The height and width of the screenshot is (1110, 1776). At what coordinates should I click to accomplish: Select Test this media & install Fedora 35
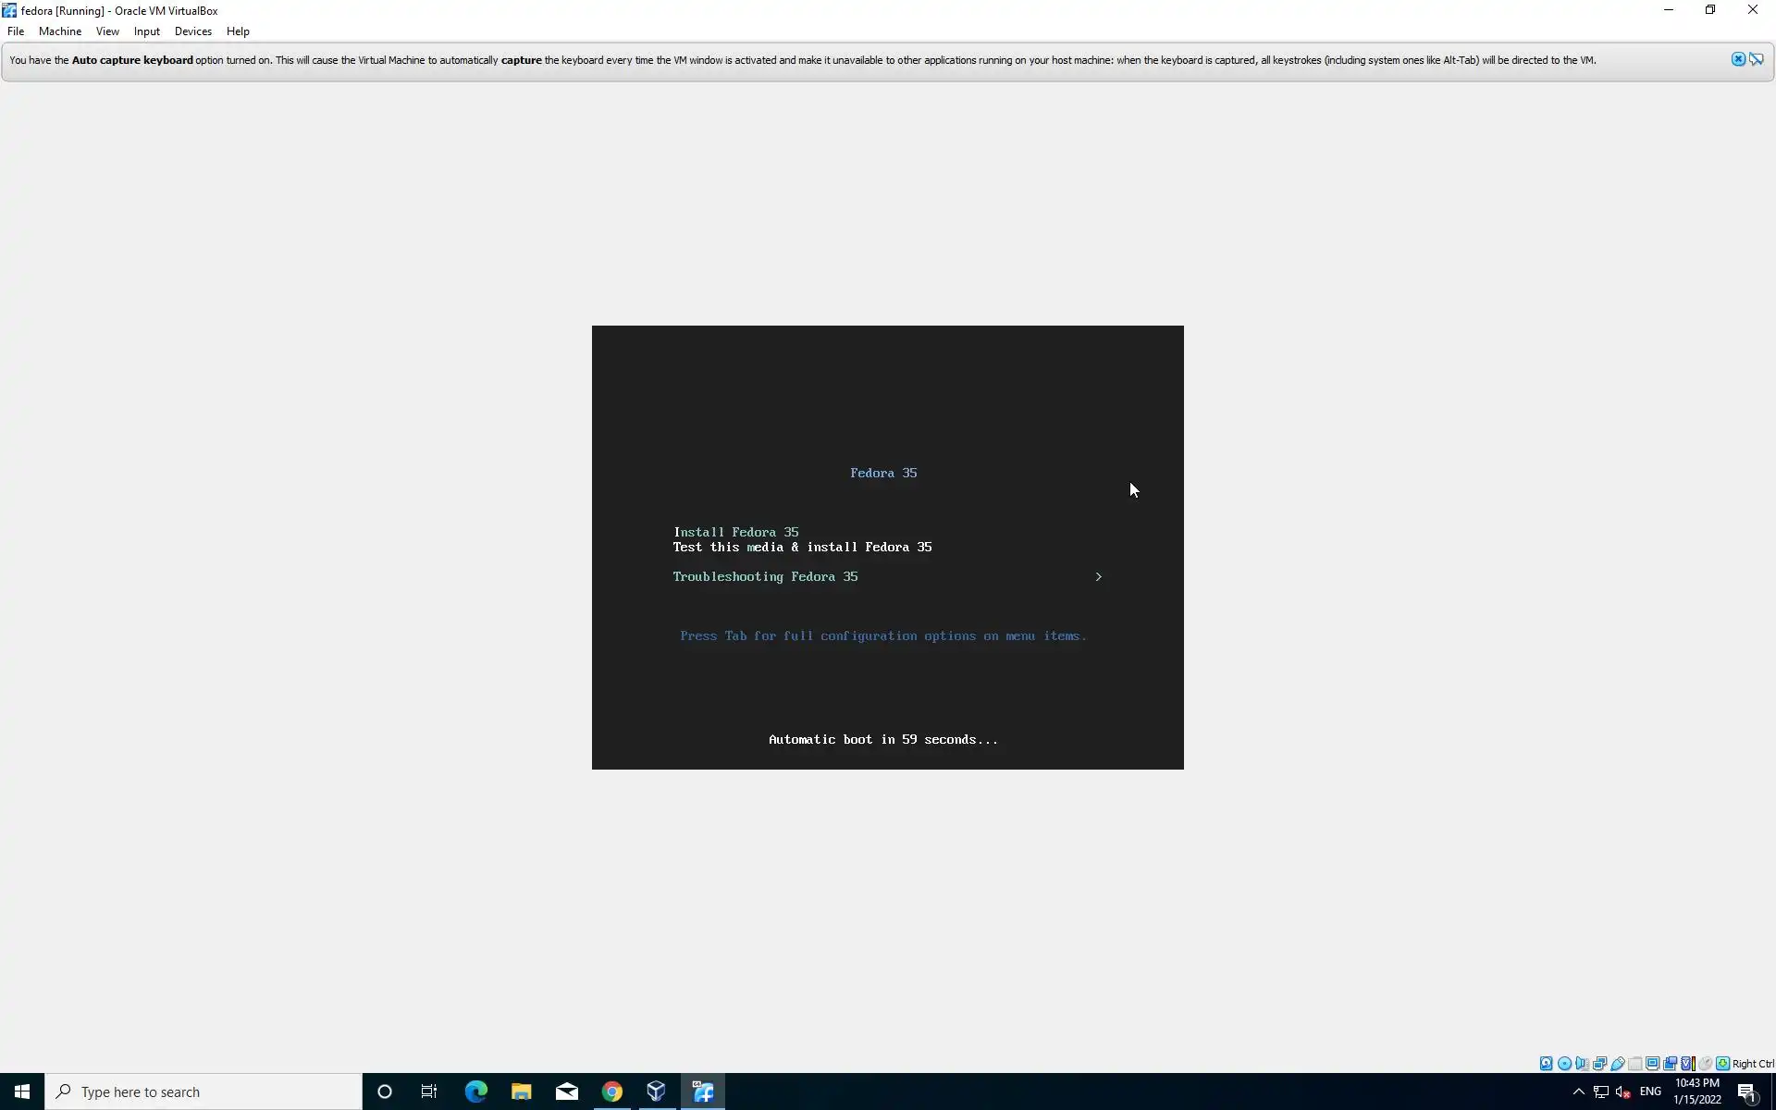802,548
